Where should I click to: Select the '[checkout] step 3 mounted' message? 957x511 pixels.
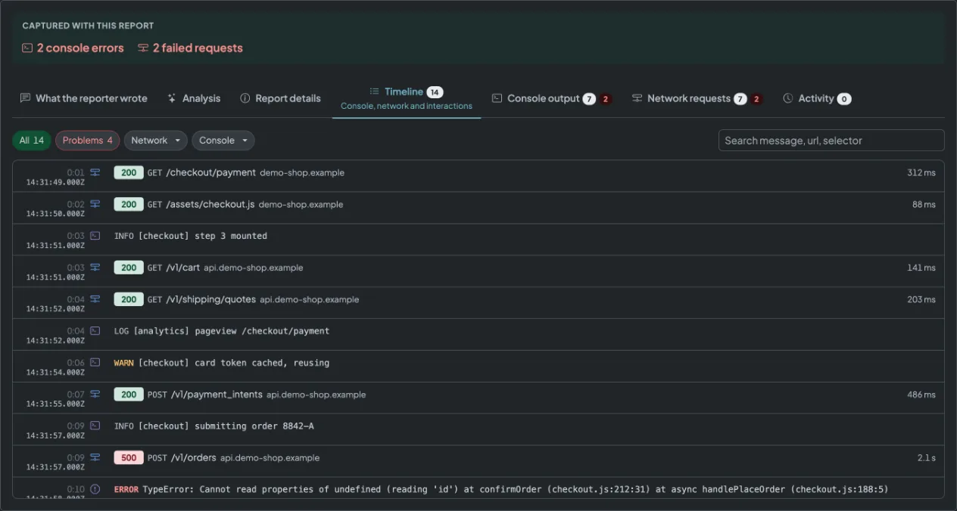(x=202, y=236)
